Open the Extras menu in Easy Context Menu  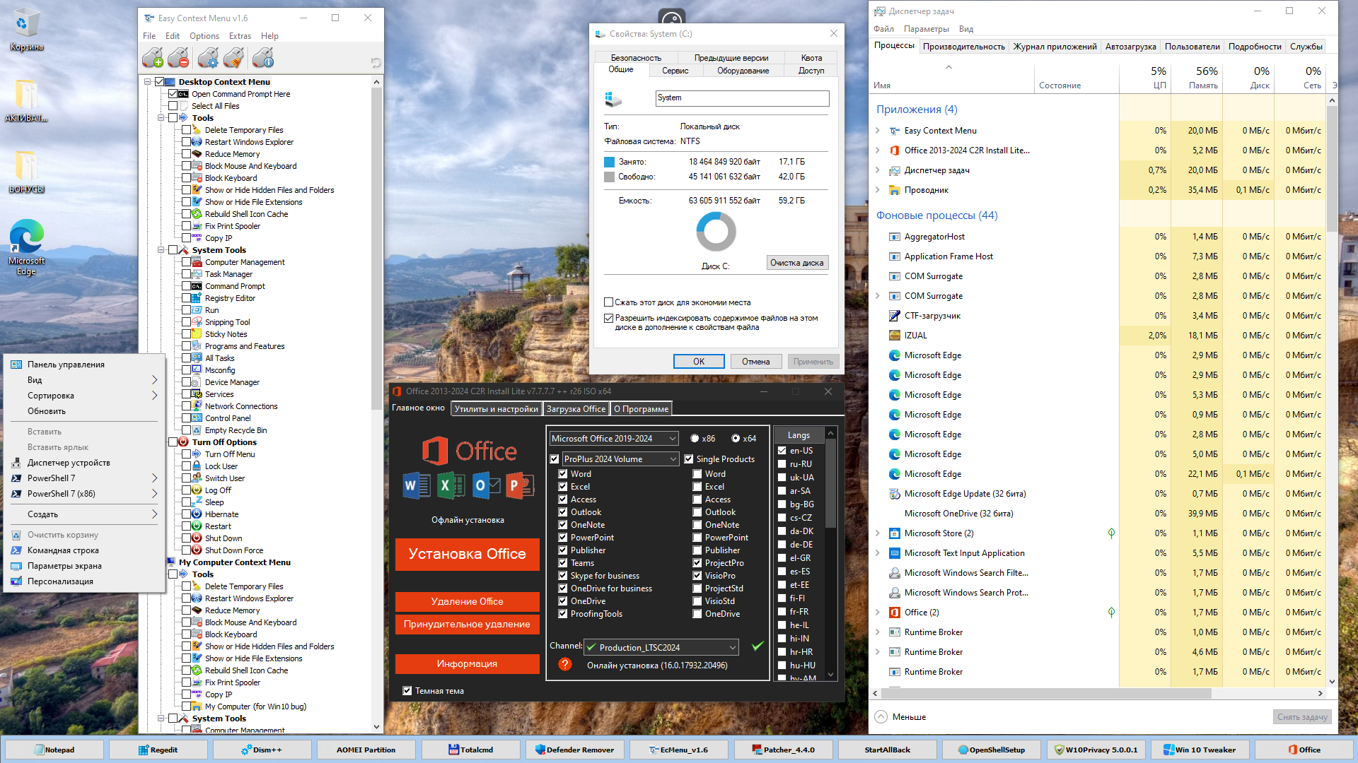point(240,36)
